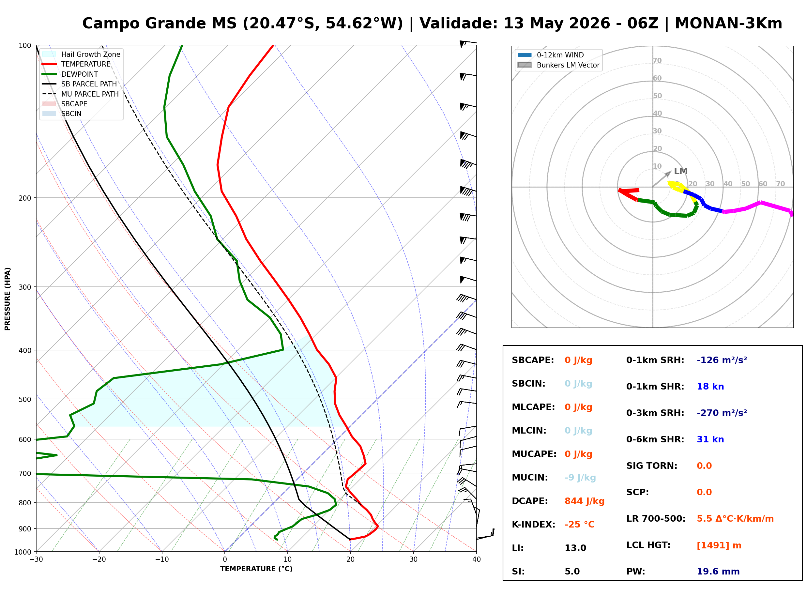The height and width of the screenshot is (597, 807).
Task: Click the red TEMPERATURE legend line
Action: coord(49,64)
